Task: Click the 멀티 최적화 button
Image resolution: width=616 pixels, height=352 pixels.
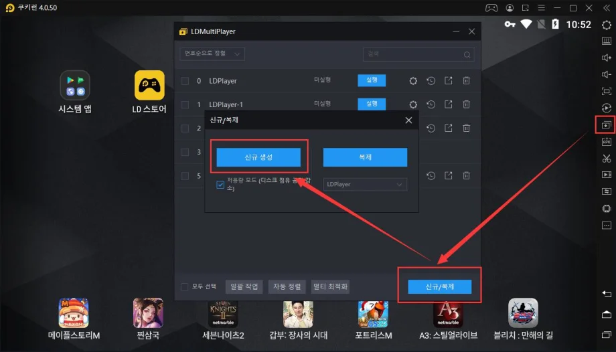Action: [x=330, y=287]
